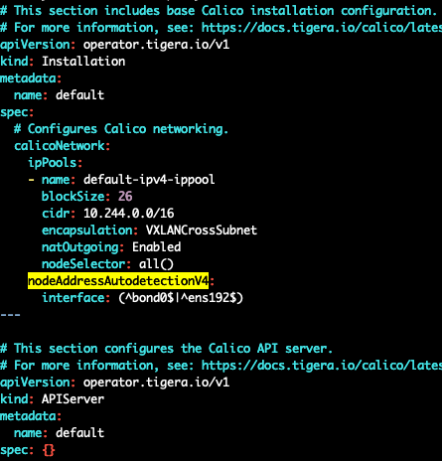The image size is (442, 461).
Task: Click the default-ipv4-ippool name value
Action: [x=149, y=180]
